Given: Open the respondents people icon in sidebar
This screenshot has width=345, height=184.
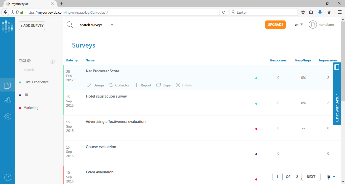Looking at the screenshot, I should coord(8,100).
